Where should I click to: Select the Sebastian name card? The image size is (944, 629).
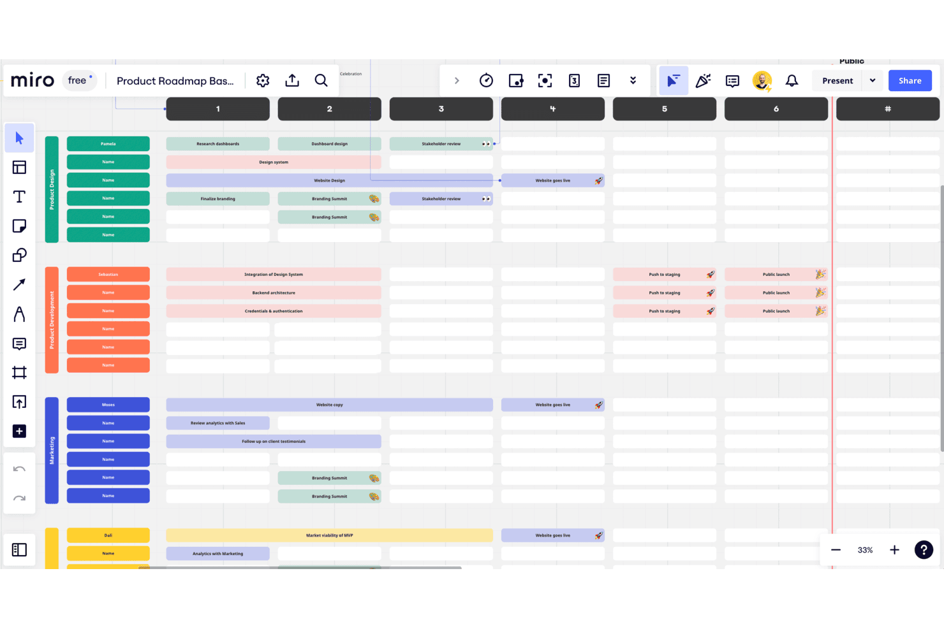coord(108,275)
